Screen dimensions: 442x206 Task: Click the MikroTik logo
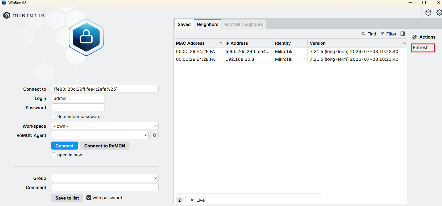click(24, 15)
